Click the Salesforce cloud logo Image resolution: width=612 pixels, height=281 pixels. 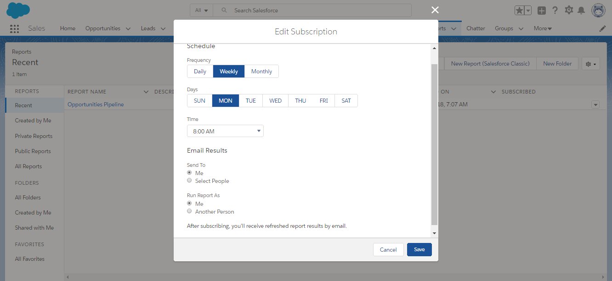point(18,10)
